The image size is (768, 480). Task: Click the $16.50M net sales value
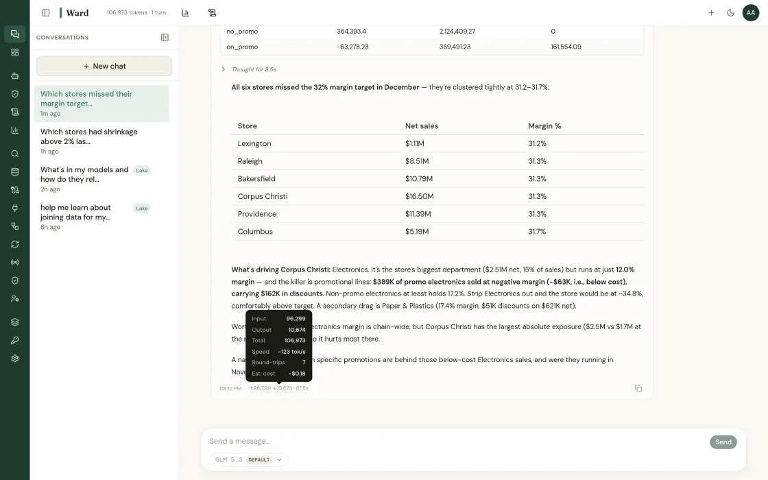pos(419,196)
